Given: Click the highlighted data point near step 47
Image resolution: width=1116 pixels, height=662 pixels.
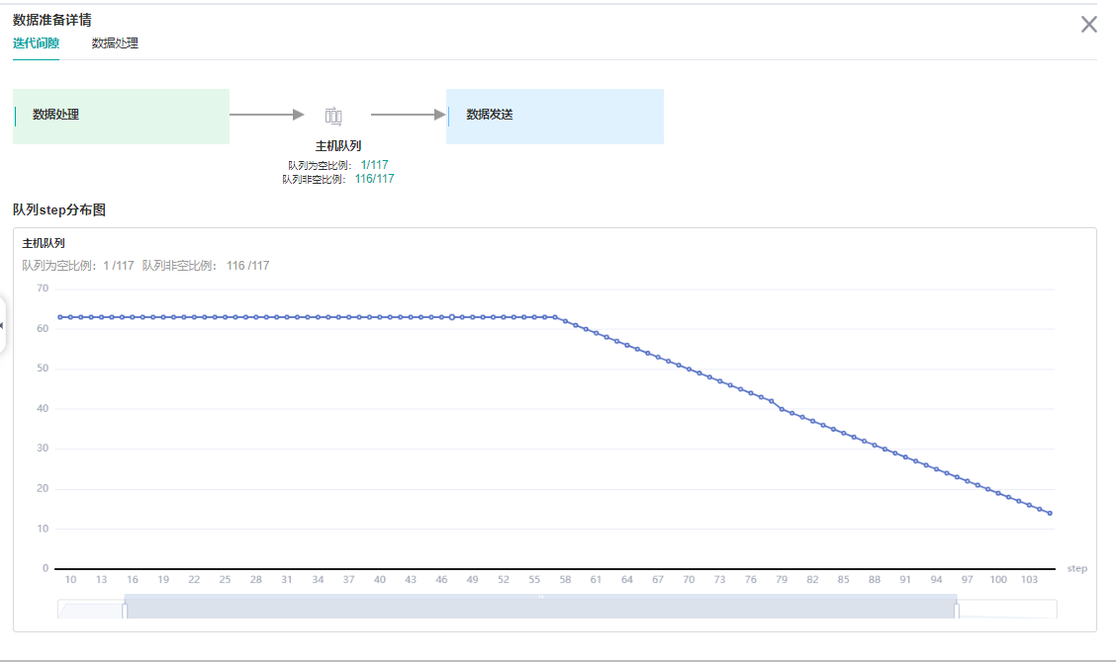Looking at the screenshot, I should (x=452, y=317).
